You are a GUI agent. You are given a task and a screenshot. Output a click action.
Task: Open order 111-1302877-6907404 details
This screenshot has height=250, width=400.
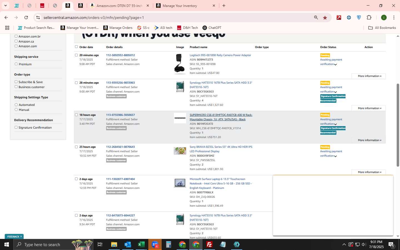click(x=120, y=179)
